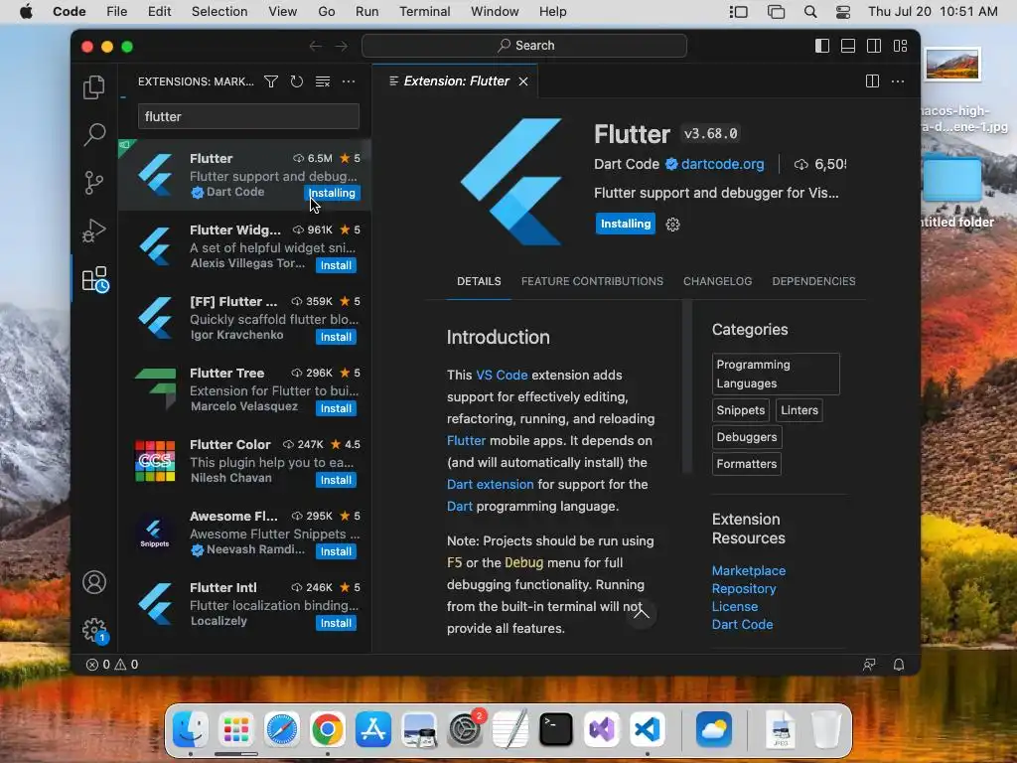Open the Run and Debug view
The height and width of the screenshot is (763, 1017).
click(x=94, y=230)
